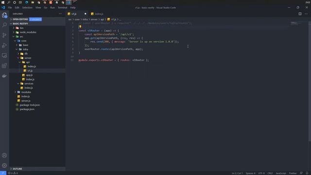Open the Help menu
Viewport: 311px width, 175px height.
coord(73,8)
